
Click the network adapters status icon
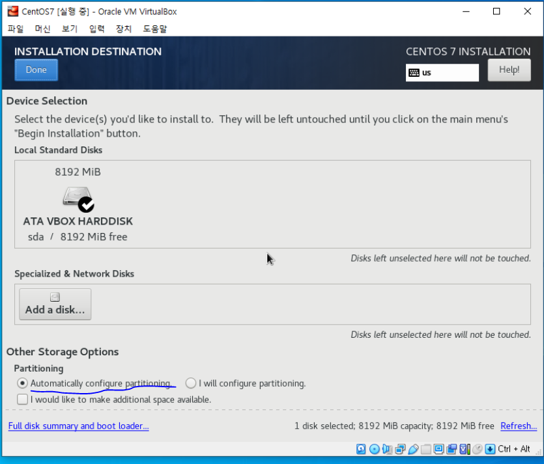(400, 449)
